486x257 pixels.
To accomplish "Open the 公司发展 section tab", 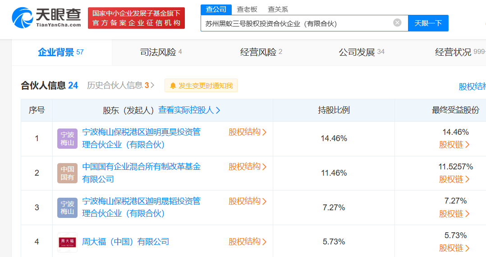I will (x=362, y=52).
